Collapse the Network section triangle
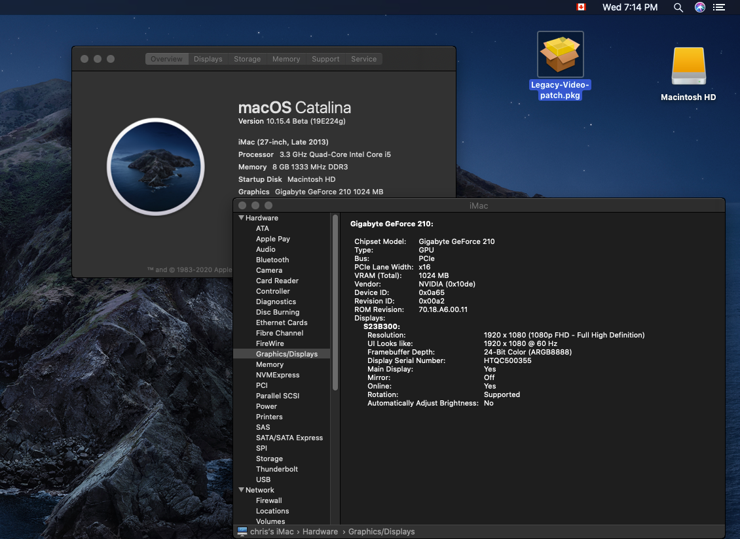Viewport: 740px width, 539px height. [241, 490]
